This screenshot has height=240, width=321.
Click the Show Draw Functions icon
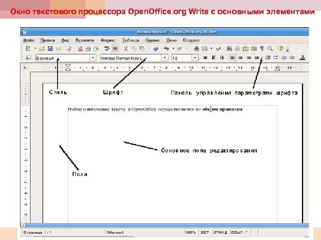tap(218, 48)
